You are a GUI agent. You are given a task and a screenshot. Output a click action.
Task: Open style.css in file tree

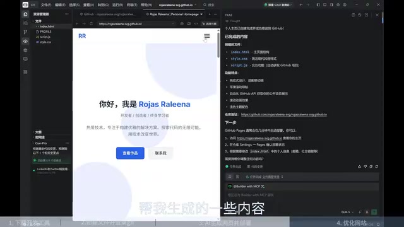(45, 42)
